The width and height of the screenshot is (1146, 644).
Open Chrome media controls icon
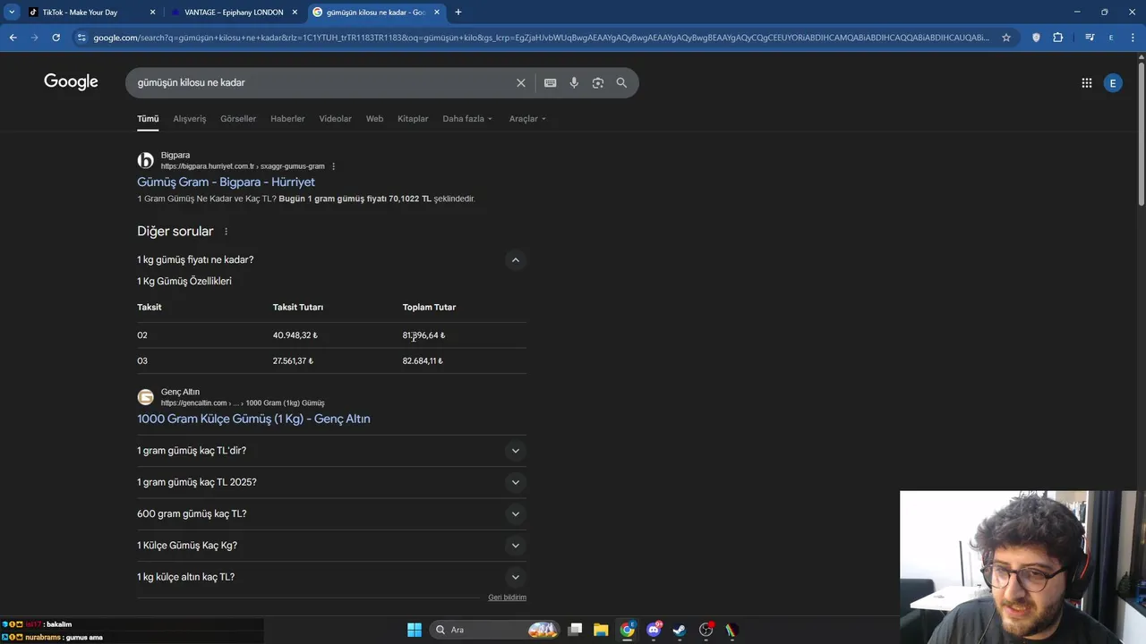point(1090,38)
